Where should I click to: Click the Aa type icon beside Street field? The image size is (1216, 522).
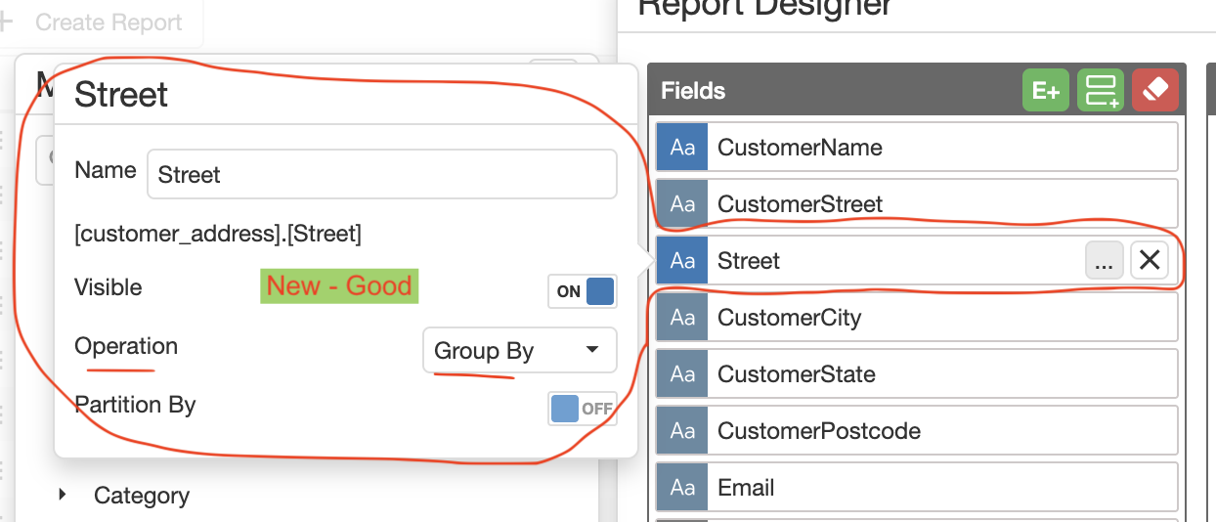682,261
